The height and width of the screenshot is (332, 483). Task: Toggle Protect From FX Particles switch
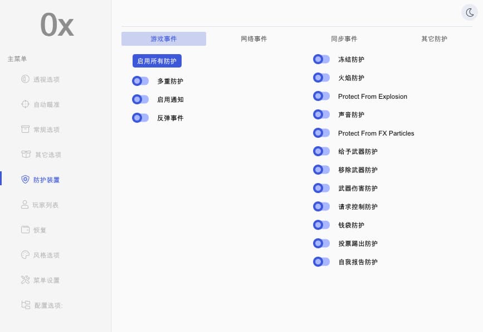pos(321,133)
